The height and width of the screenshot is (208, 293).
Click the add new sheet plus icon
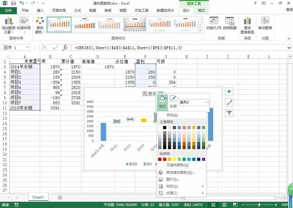pos(60,198)
